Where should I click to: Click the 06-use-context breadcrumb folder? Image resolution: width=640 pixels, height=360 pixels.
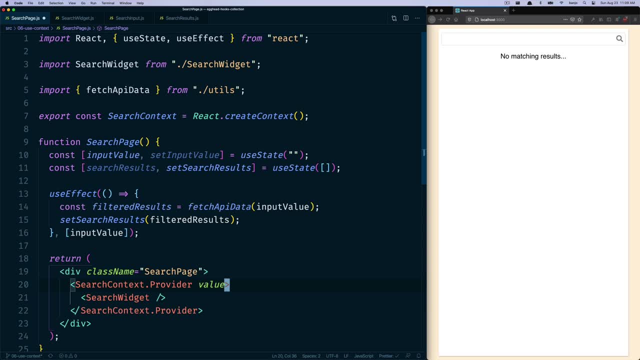[x=33, y=28]
